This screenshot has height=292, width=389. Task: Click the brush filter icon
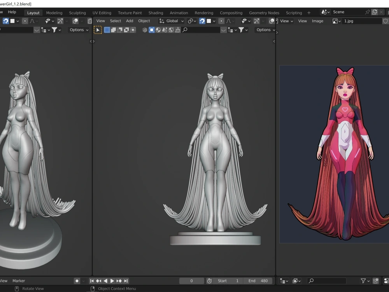178,30
